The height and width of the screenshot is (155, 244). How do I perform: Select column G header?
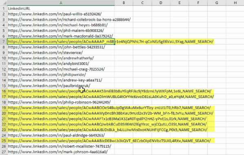point(216,2)
